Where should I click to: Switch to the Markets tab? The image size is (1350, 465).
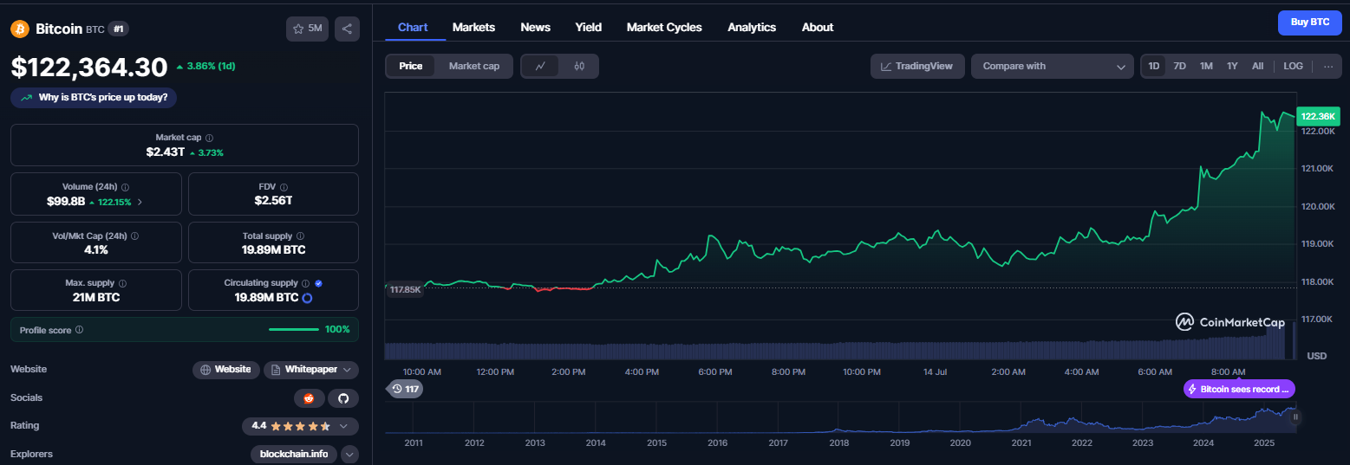pyautogui.click(x=473, y=27)
